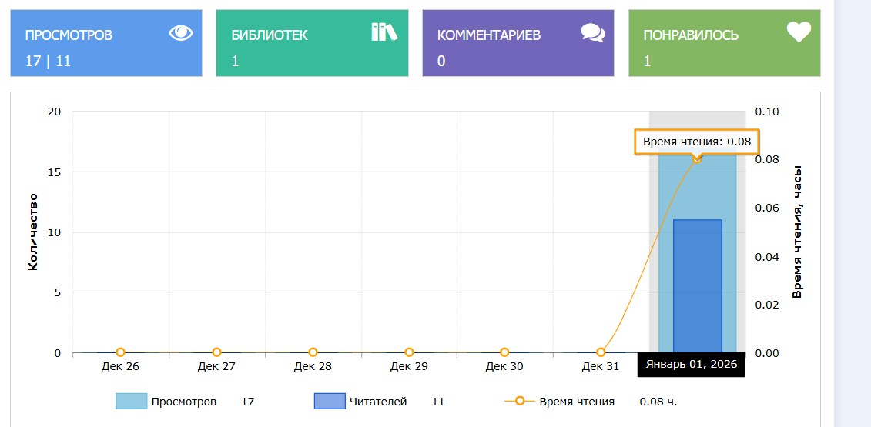Open the purple Комментариев stats card
This screenshot has height=427, width=871.
518,44
